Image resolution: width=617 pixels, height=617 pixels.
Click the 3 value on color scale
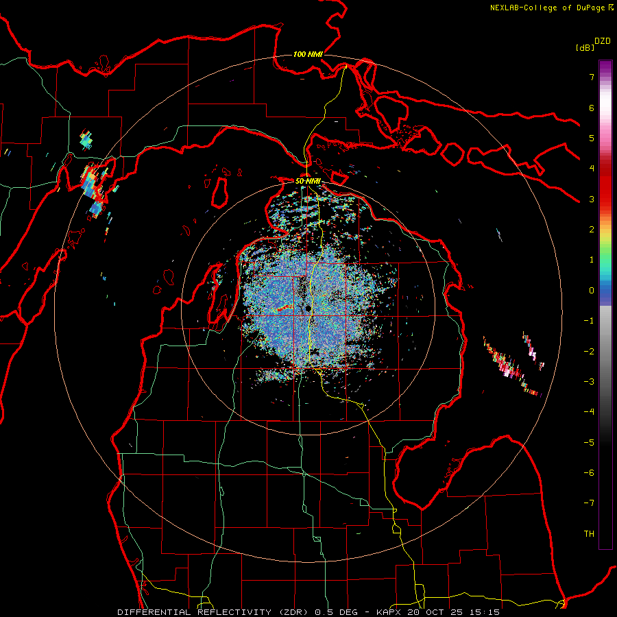(x=592, y=199)
